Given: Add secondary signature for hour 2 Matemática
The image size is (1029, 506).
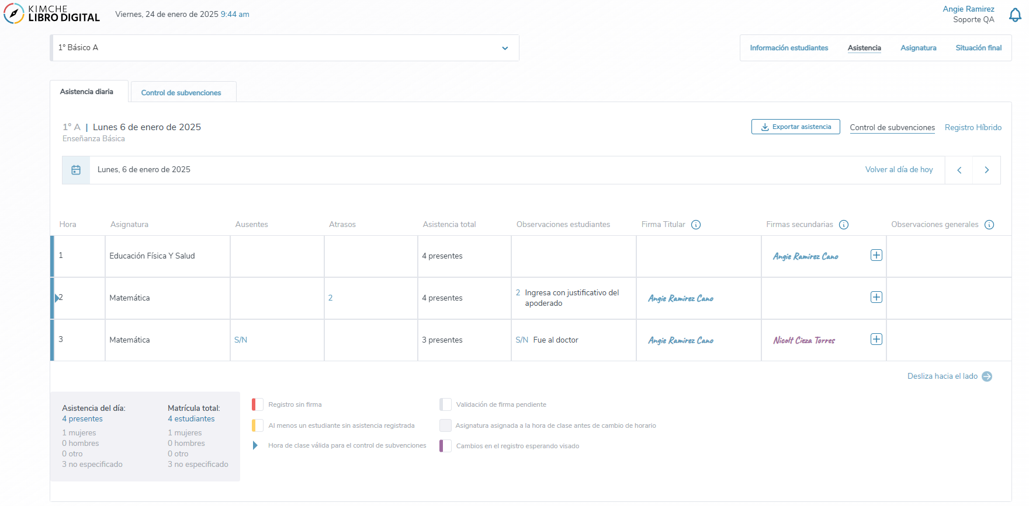Looking at the screenshot, I should [876, 297].
